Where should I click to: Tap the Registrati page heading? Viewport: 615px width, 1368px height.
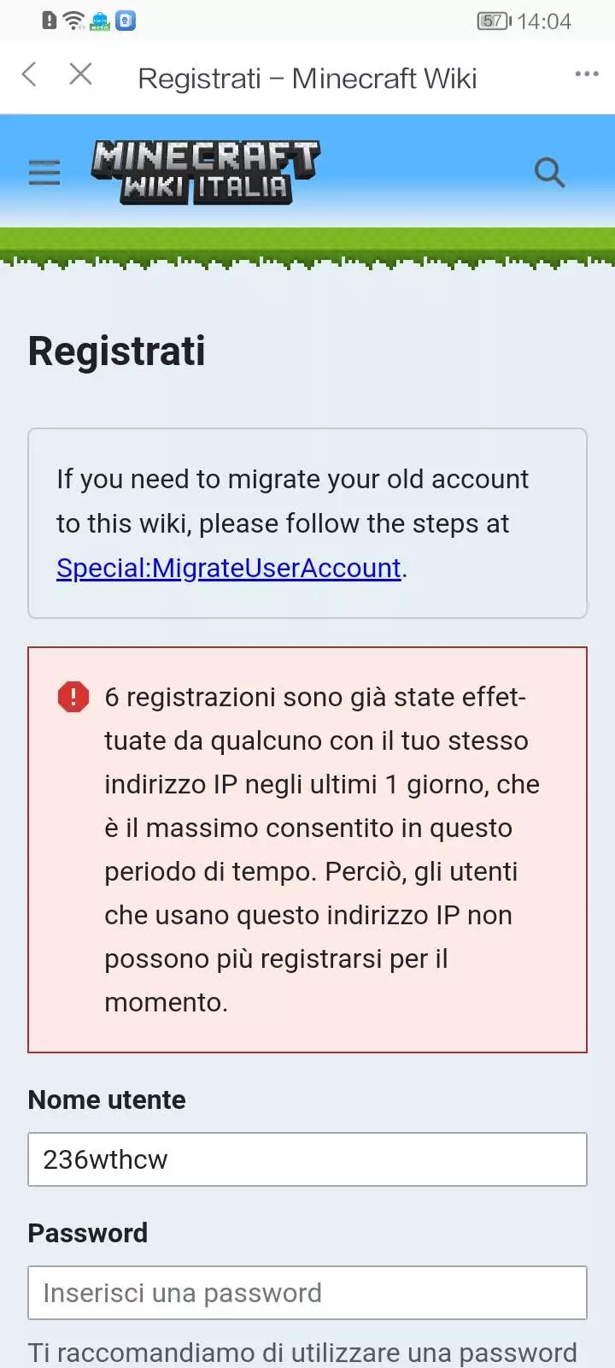pos(117,351)
